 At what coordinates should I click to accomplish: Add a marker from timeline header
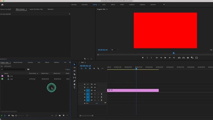point(94,68)
